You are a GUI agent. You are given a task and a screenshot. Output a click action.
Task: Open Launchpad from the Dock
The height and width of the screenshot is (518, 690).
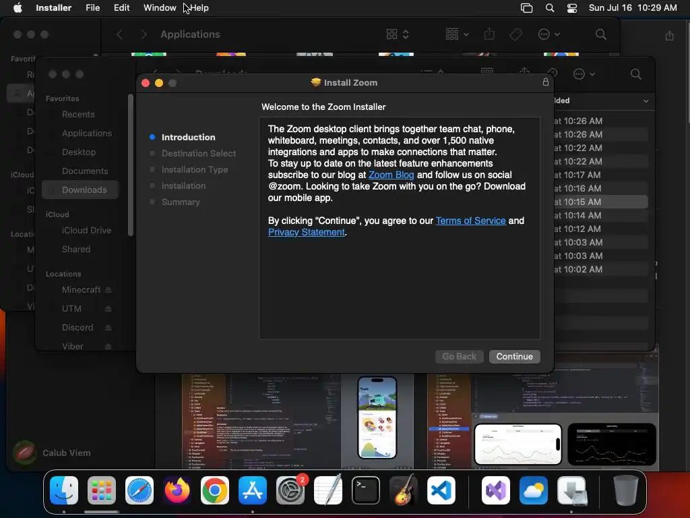point(102,490)
